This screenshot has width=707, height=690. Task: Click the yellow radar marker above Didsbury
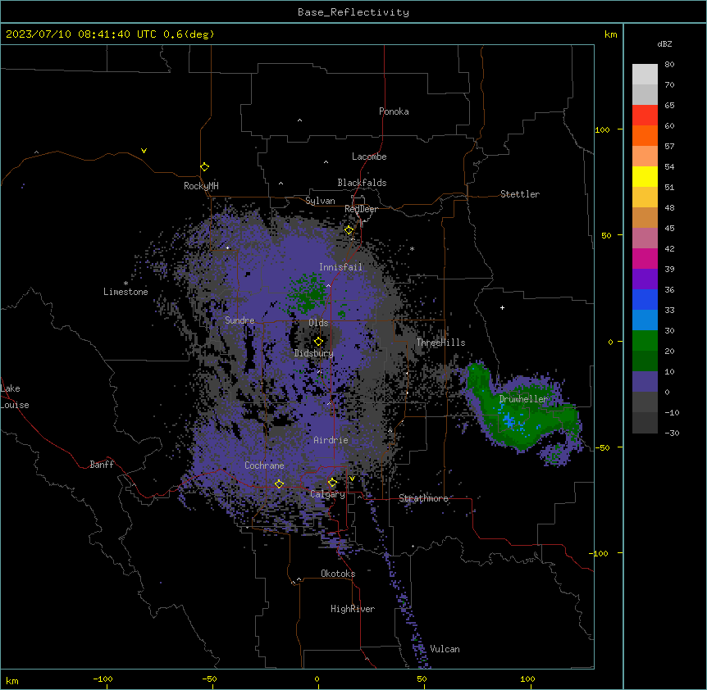click(x=318, y=342)
